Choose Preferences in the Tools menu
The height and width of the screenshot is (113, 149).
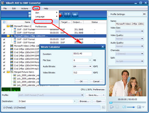[x=45, y=26]
